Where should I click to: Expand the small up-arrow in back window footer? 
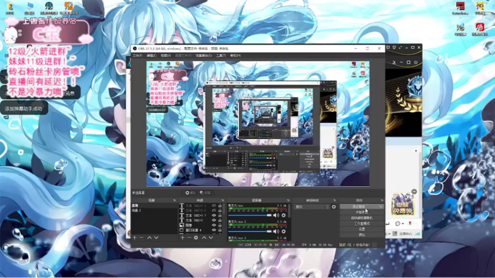[389, 234]
